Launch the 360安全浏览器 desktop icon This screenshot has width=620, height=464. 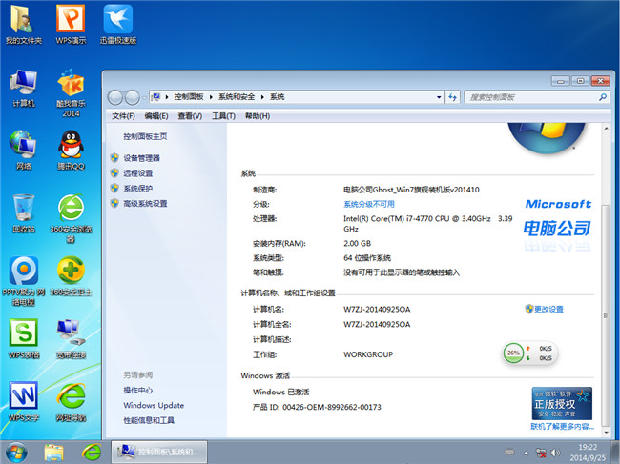point(71,218)
